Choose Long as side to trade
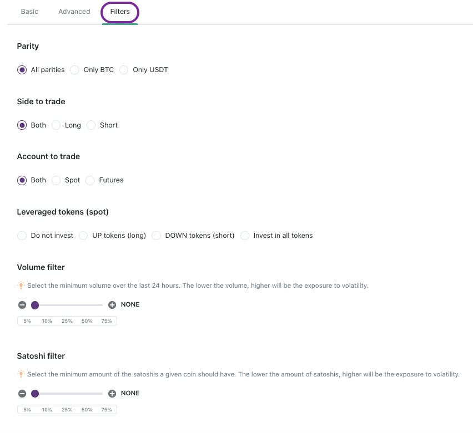Screen dimensions: 473x433 coord(56,125)
